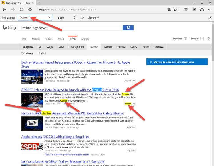Click the Share icon in toolbar
The height and width of the screenshot is (166, 214).
coord(202,9)
